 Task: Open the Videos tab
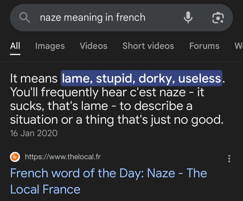tap(93, 46)
